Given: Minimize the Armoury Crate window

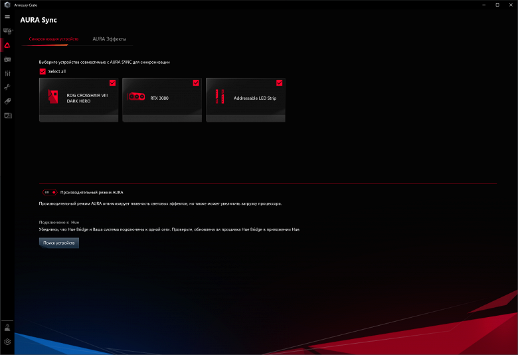Looking at the screenshot, I should (x=484, y=5).
